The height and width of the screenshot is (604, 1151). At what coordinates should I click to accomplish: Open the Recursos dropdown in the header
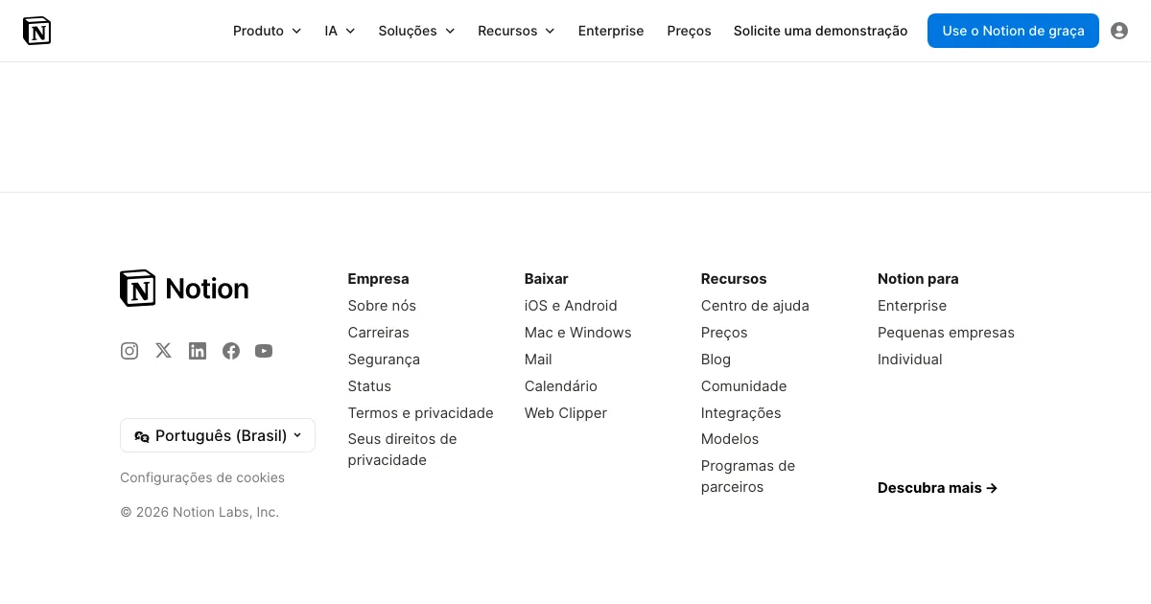(516, 31)
